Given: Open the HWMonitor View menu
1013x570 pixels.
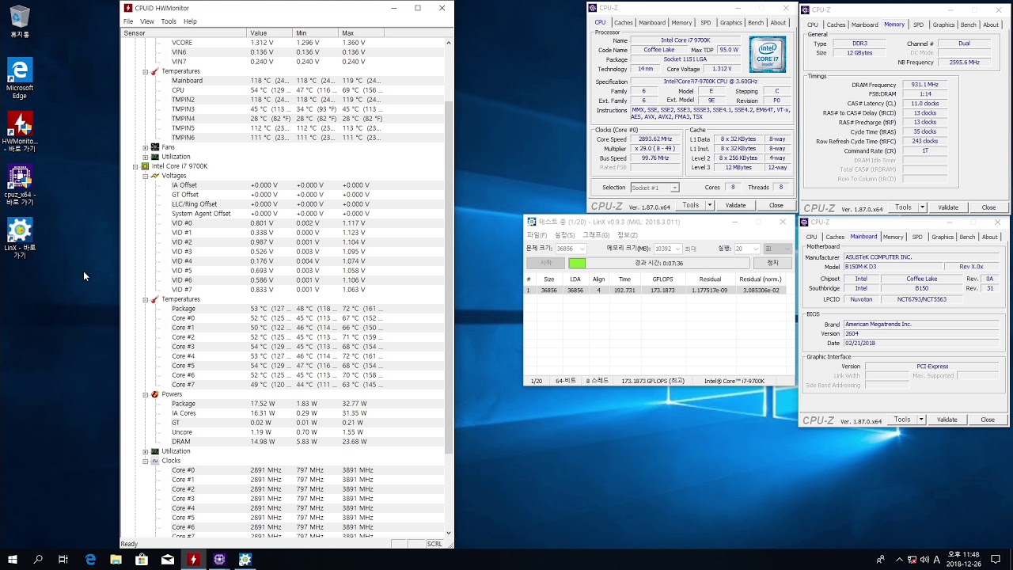Looking at the screenshot, I should coord(147,21).
